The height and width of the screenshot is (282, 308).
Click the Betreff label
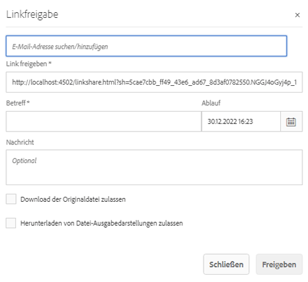click(18, 103)
